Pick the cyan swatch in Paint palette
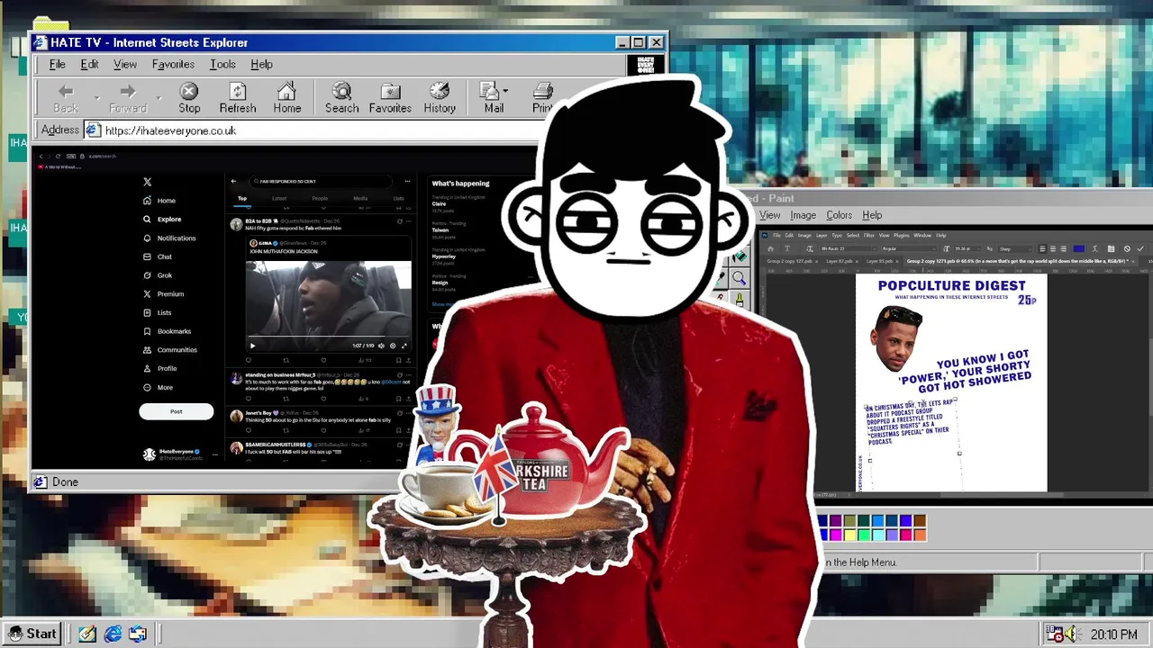Viewport: 1153px width, 648px height. coord(877,535)
